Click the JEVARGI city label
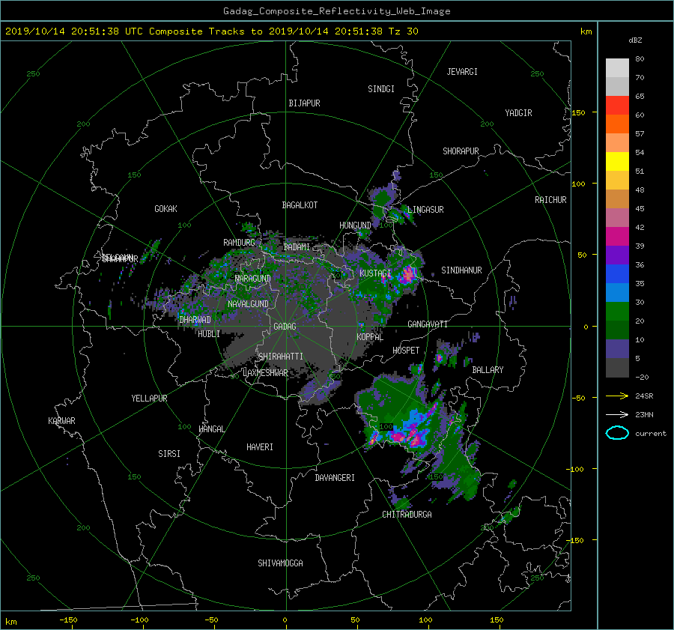Image resolution: width=674 pixels, height=630 pixels. 462,72
